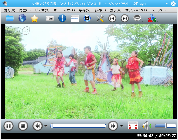
Task: Expand the rewind options dropdown
Action: (x=46, y=126)
